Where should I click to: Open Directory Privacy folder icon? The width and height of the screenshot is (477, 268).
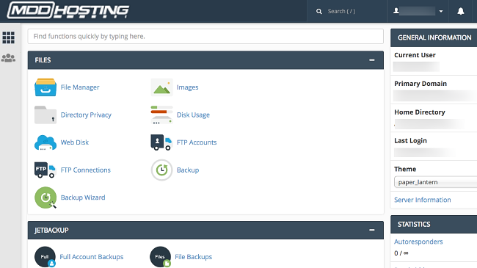[x=45, y=115]
